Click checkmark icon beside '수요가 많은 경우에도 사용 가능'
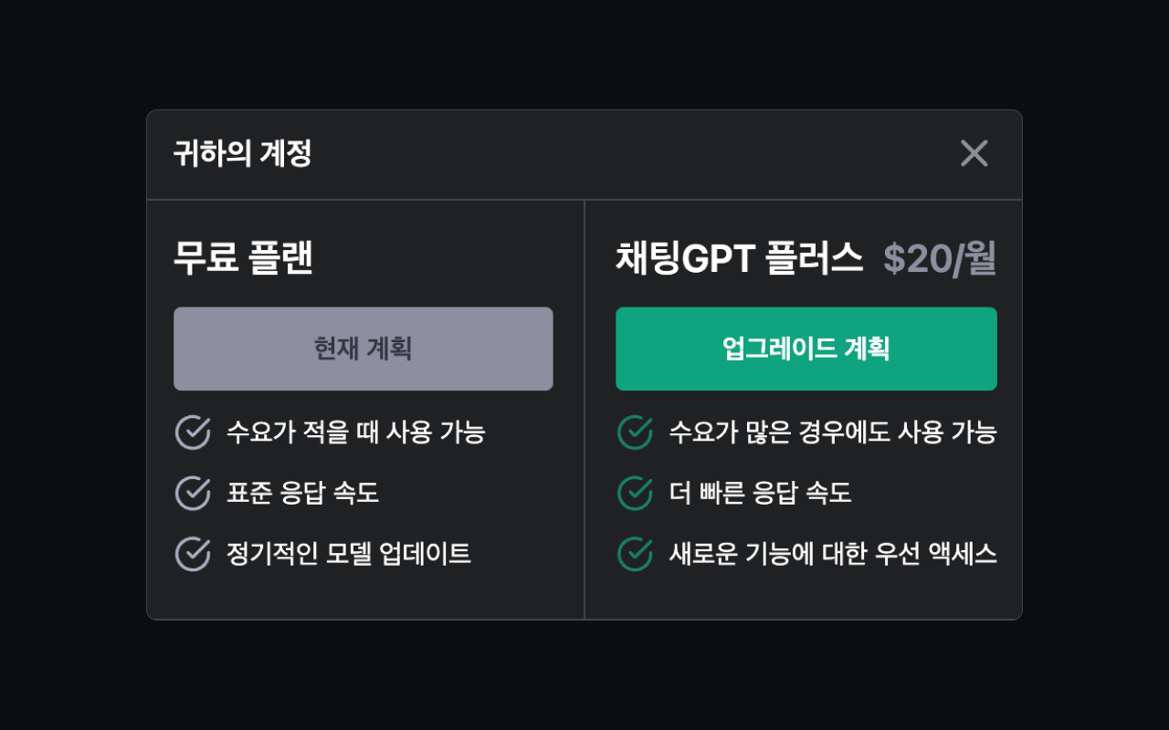Image resolution: width=1169 pixels, height=730 pixels. pos(634,432)
